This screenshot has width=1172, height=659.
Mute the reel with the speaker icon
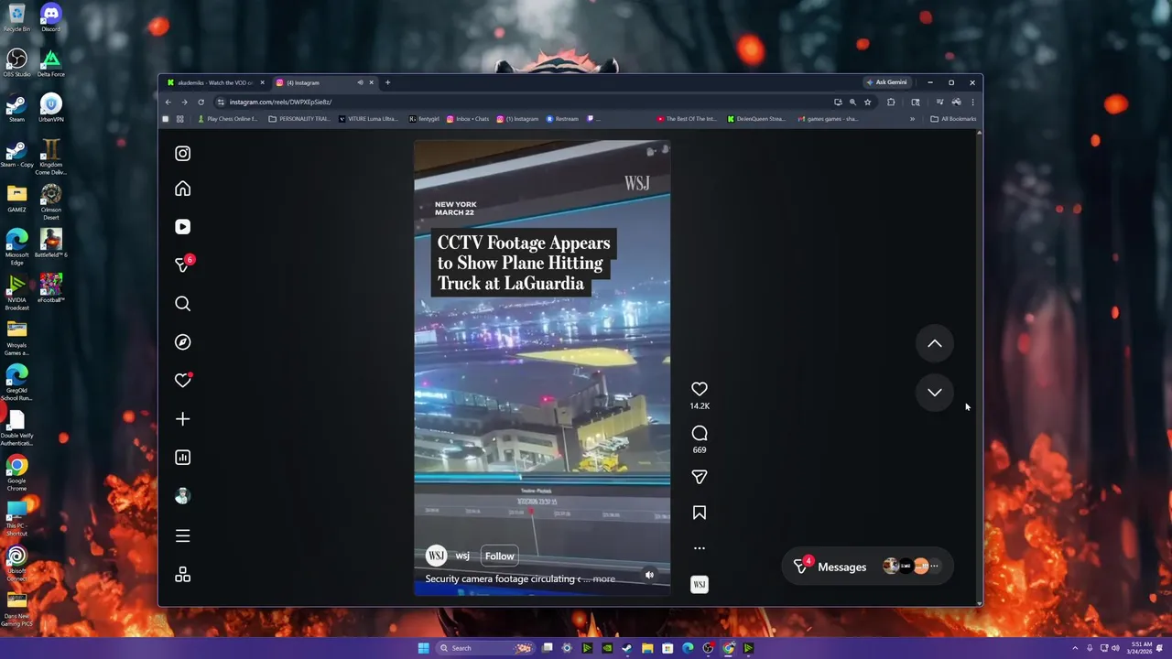pos(649,575)
